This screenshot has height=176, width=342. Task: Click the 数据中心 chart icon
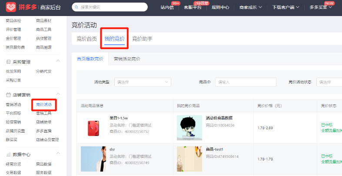(8, 154)
